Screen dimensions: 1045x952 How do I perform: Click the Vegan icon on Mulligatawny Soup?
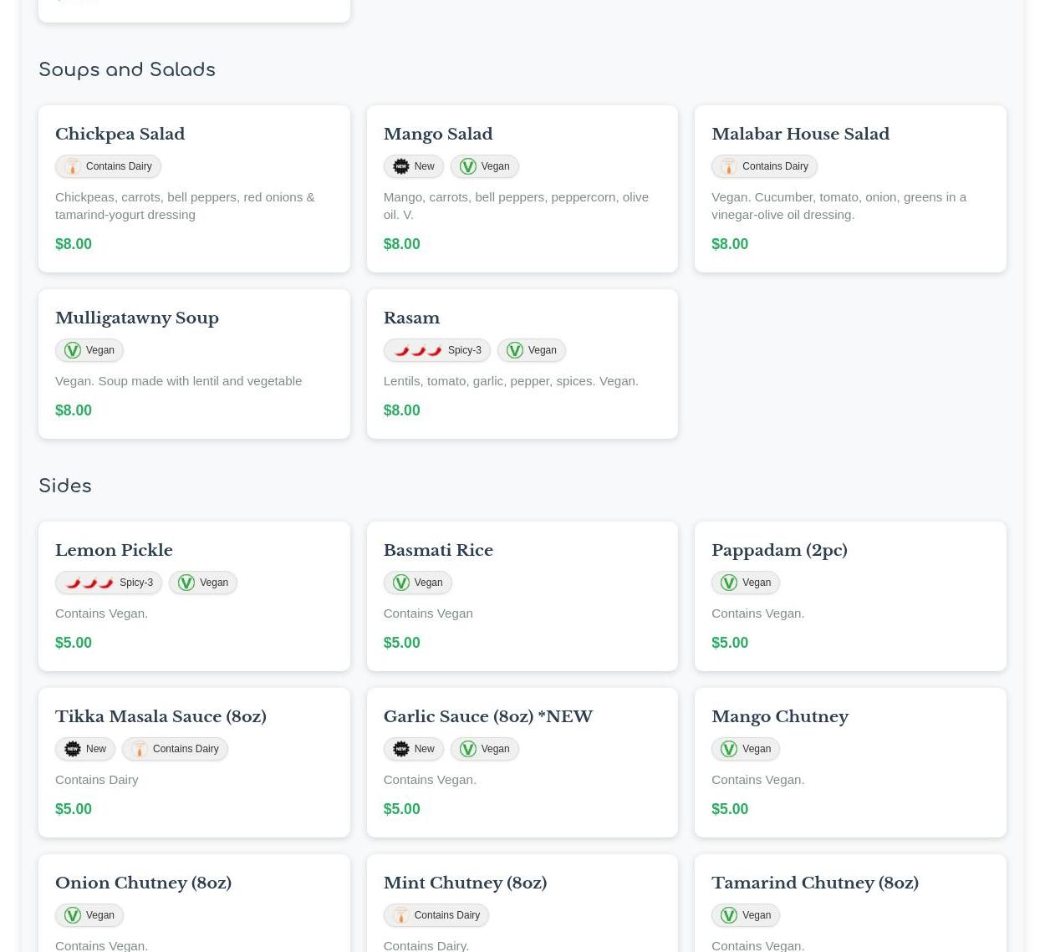pyautogui.click(x=73, y=350)
